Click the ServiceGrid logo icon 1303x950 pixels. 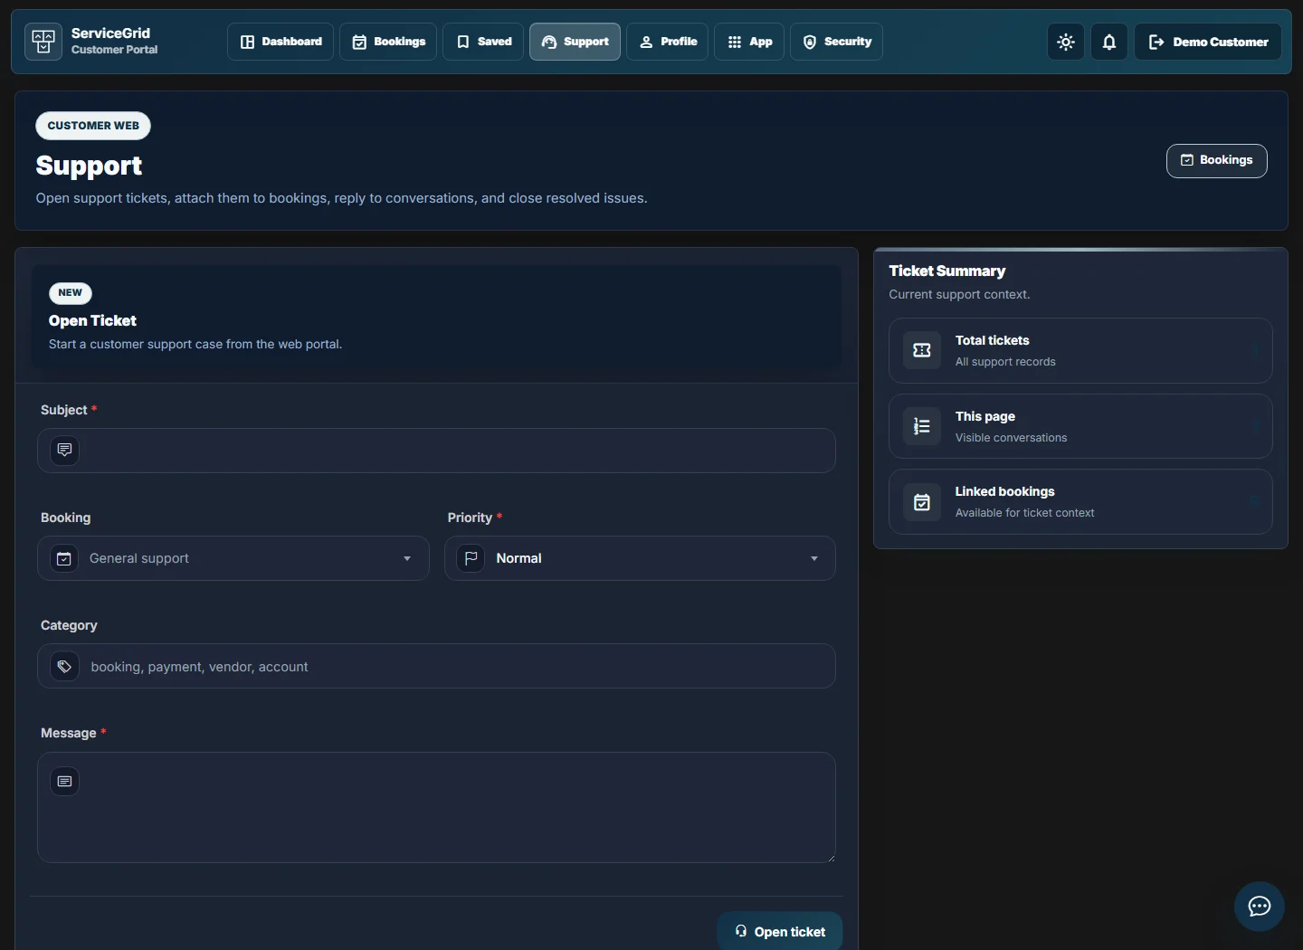tap(43, 42)
